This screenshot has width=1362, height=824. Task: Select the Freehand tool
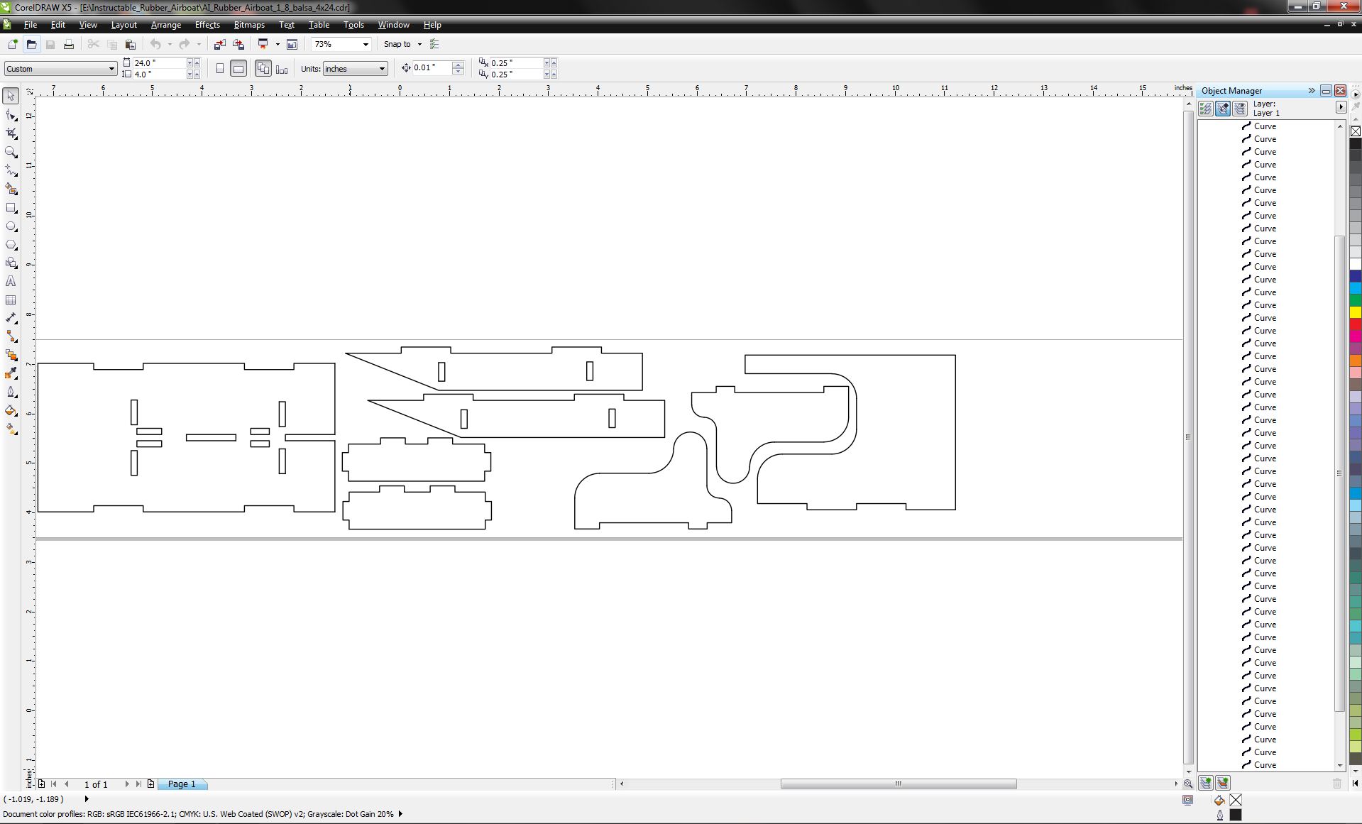click(x=11, y=170)
